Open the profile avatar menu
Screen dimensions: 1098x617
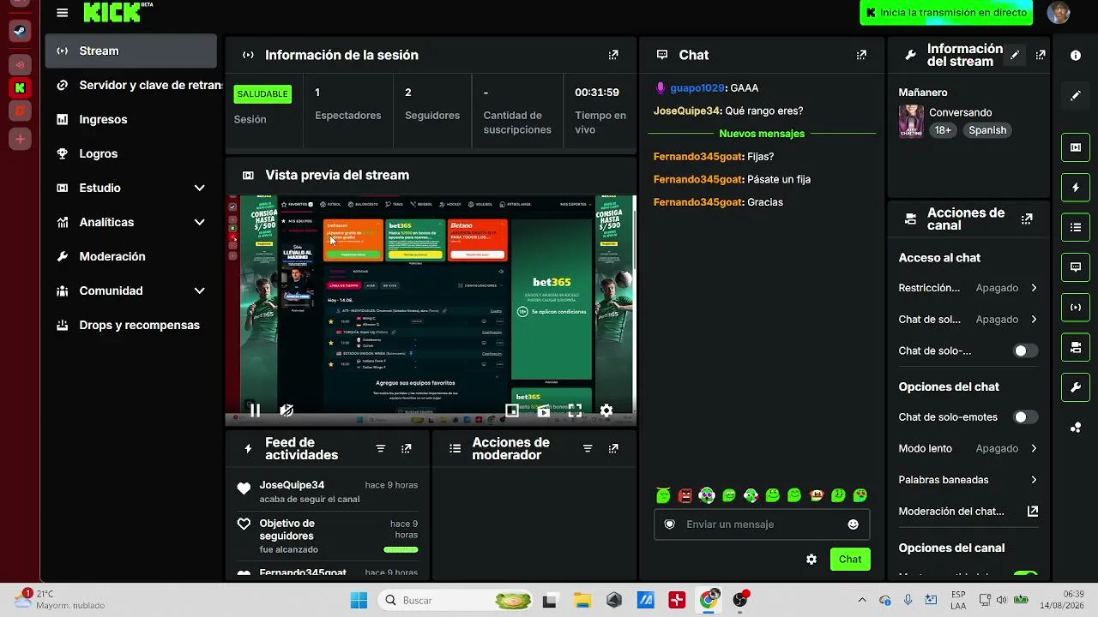(x=1059, y=13)
